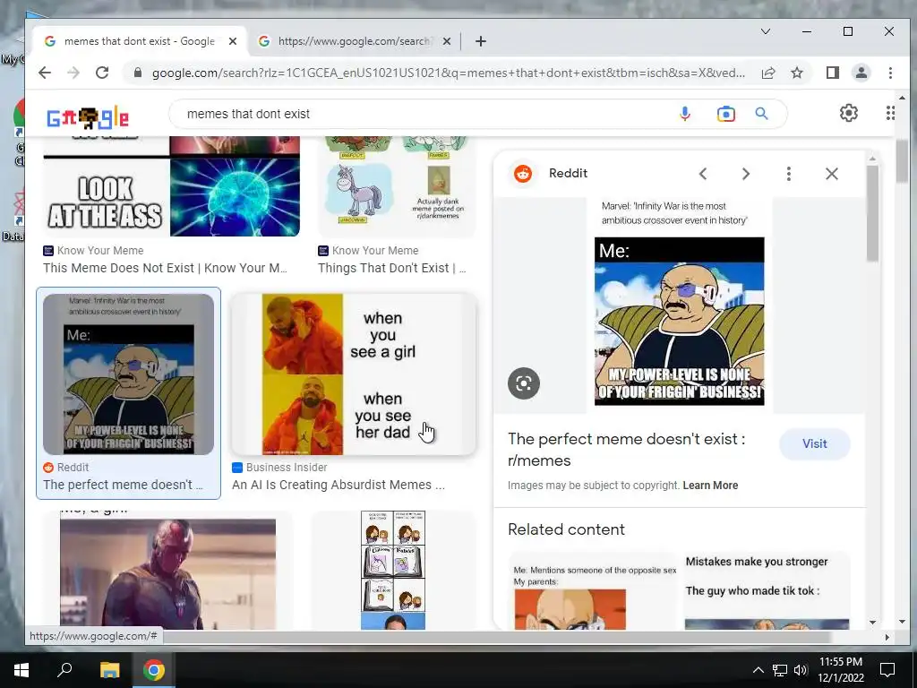Close the Reddit image preview panel

pos(832,174)
